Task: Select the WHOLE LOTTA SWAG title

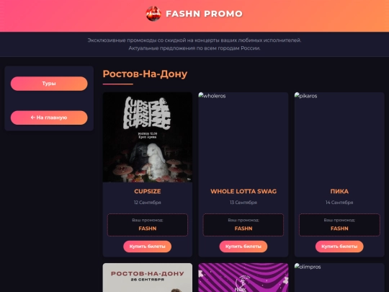Action: pyautogui.click(x=243, y=191)
